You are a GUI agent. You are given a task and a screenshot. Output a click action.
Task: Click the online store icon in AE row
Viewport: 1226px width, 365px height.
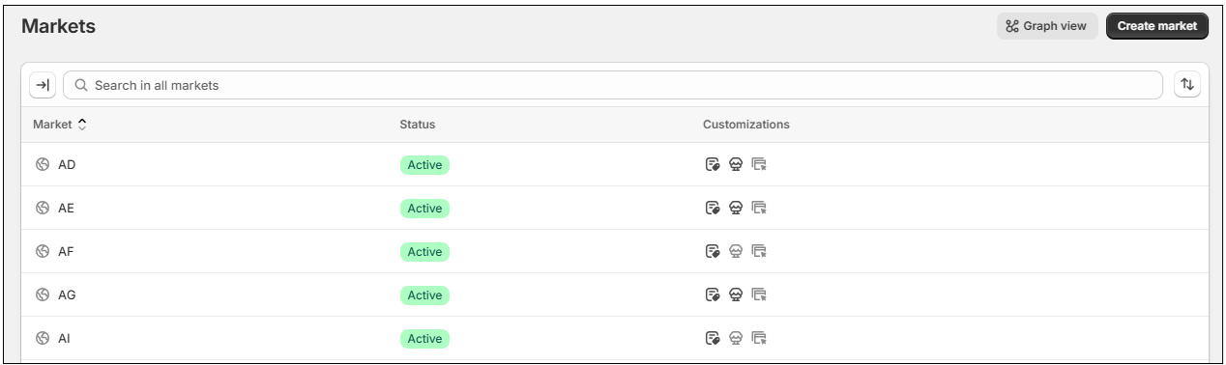tap(736, 208)
